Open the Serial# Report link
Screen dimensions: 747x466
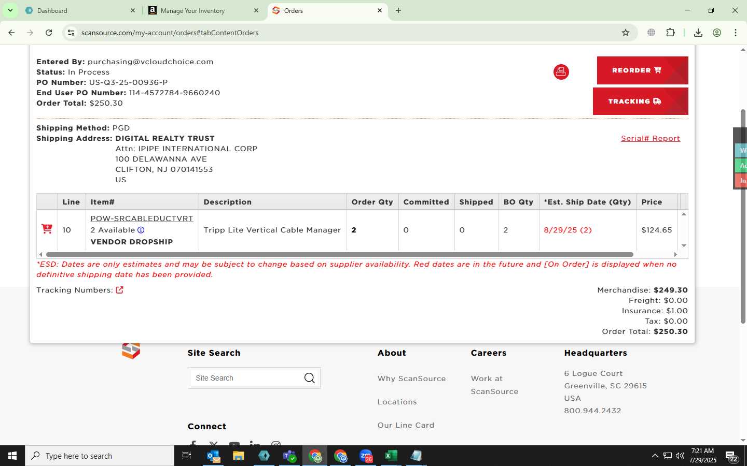650,138
